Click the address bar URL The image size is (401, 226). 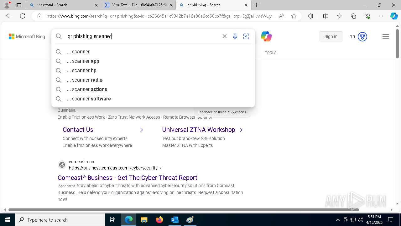pyautogui.click(x=160, y=16)
